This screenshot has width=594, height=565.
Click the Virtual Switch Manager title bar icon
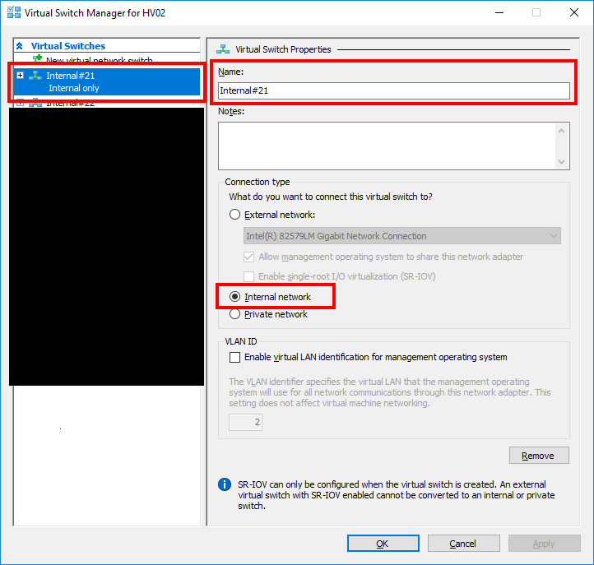pos(14,12)
